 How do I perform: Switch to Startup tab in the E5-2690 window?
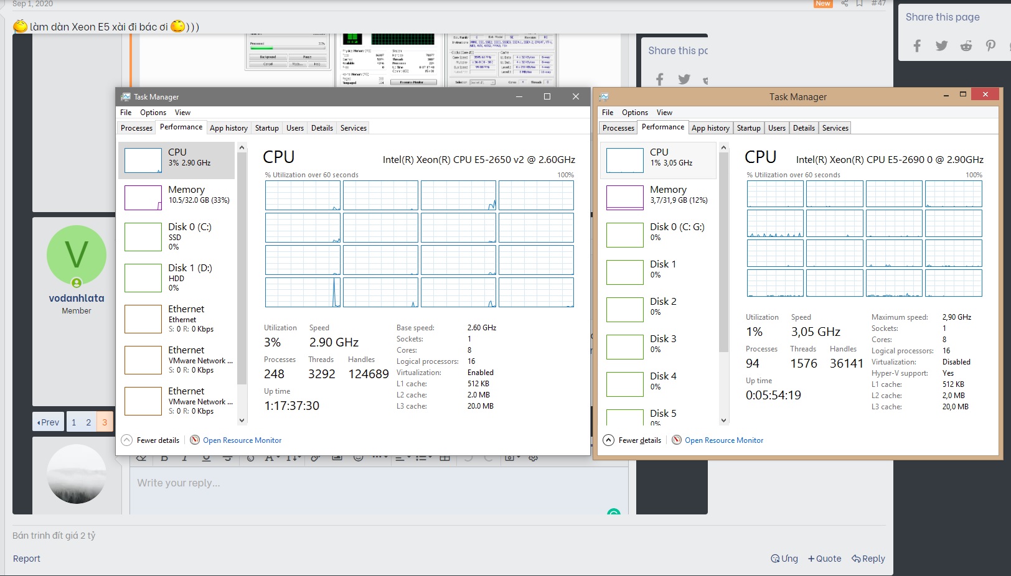tap(749, 128)
